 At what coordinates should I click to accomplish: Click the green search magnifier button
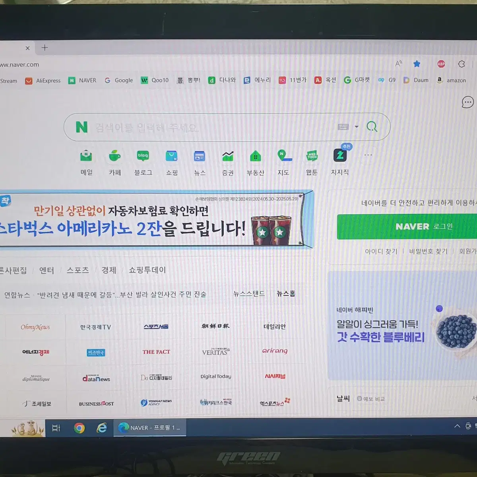(372, 127)
